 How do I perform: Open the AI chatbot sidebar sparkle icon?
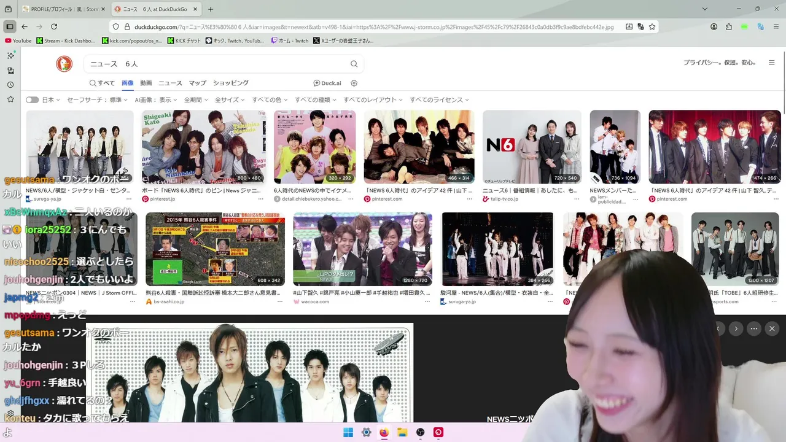click(10, 55)
